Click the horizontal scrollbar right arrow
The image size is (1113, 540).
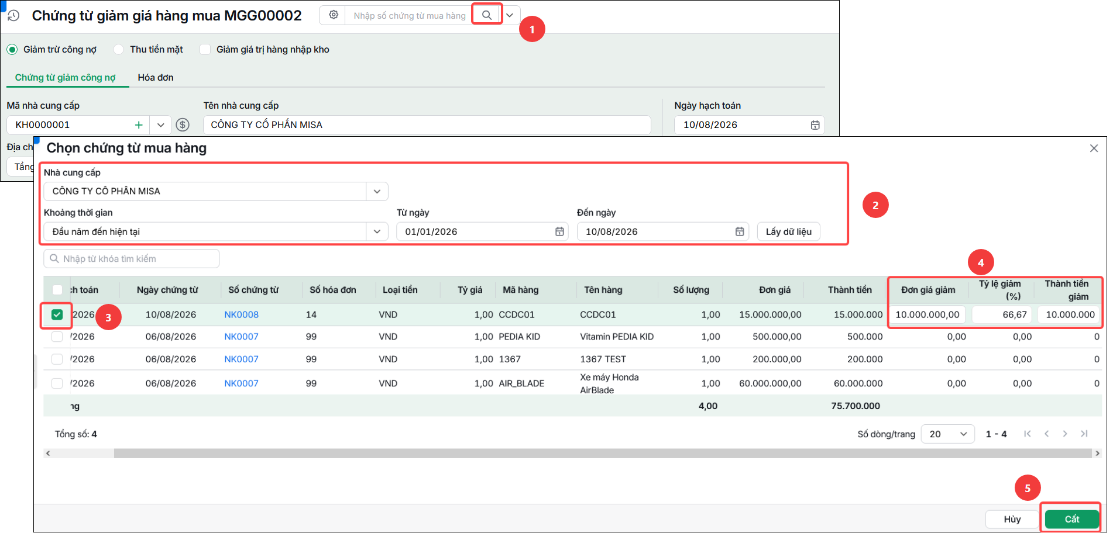tap(1097, 454)
